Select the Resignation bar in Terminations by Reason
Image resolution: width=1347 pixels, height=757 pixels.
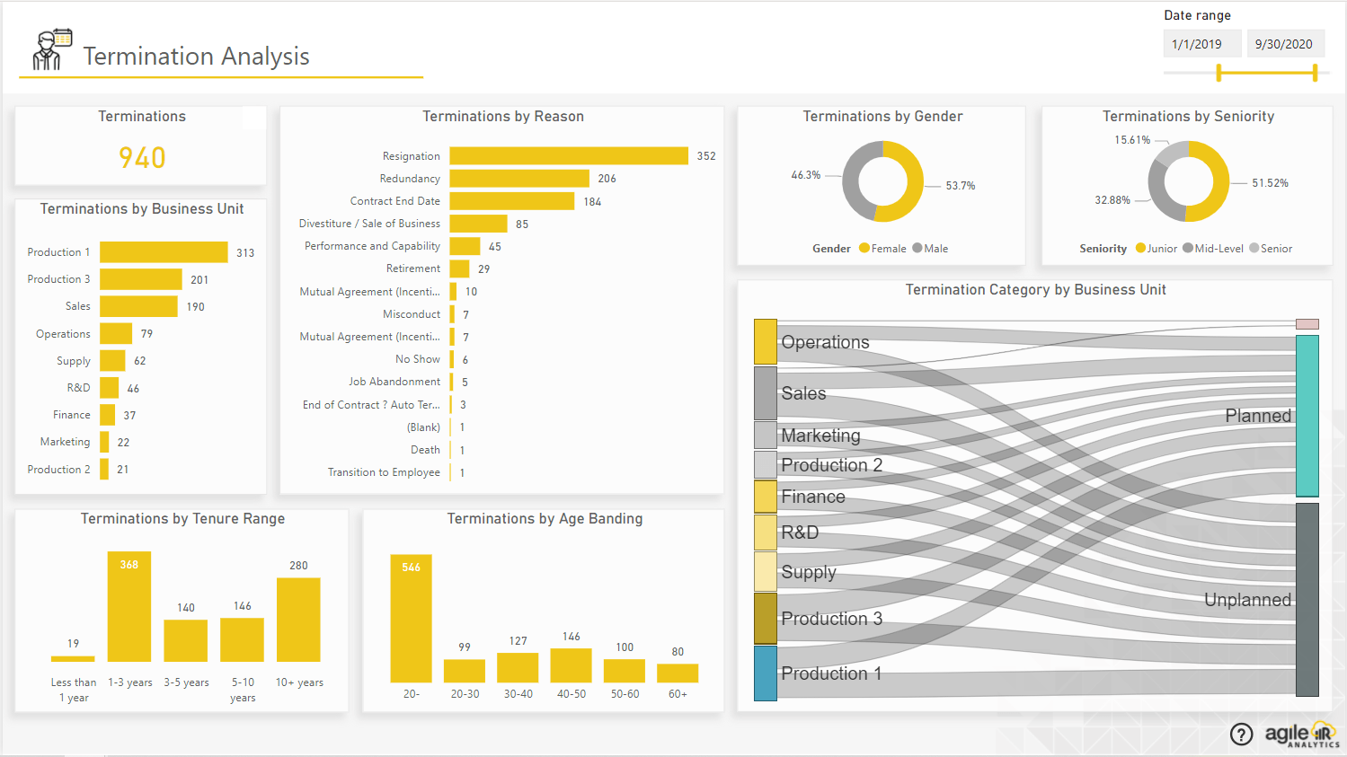tap(566, 155)
